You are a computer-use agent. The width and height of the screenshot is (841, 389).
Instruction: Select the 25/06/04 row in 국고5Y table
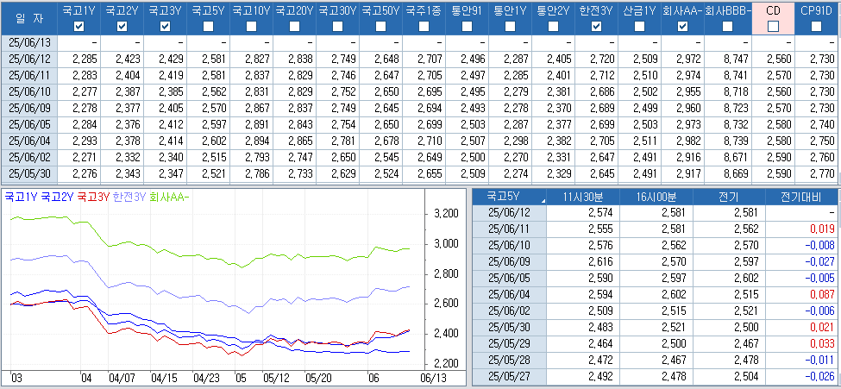(x=507, y=294)
